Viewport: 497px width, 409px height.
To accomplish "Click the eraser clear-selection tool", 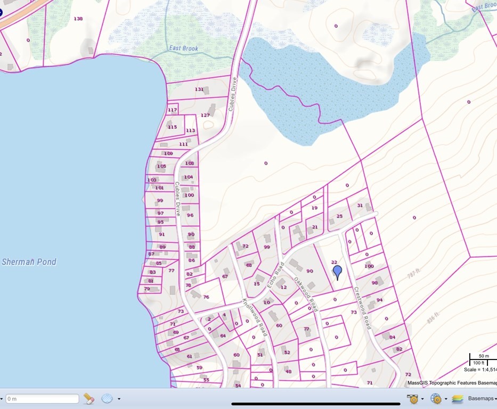I will 89,398.
